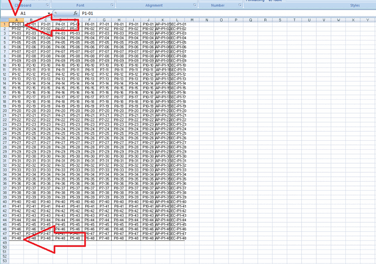Click cell containing P1-42
This screenshot has width=376, height=264.
[x=17, y=211]
